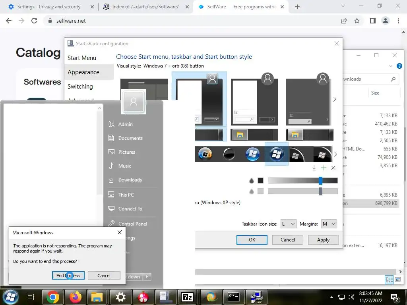Viewport: 407px width, 305px height.
Task: Click the user avatar picture in start menu
Action: (x=134, y=102)
